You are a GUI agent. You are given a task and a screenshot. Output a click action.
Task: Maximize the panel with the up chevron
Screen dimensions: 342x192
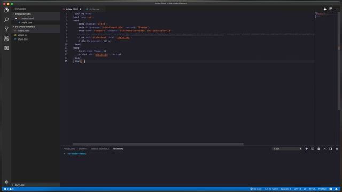(325, 149)
